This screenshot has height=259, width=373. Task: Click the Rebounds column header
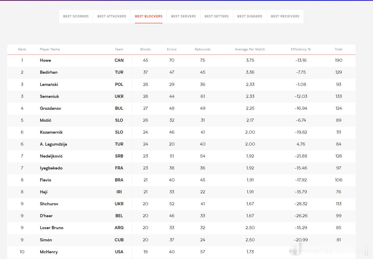coord(203,49)
